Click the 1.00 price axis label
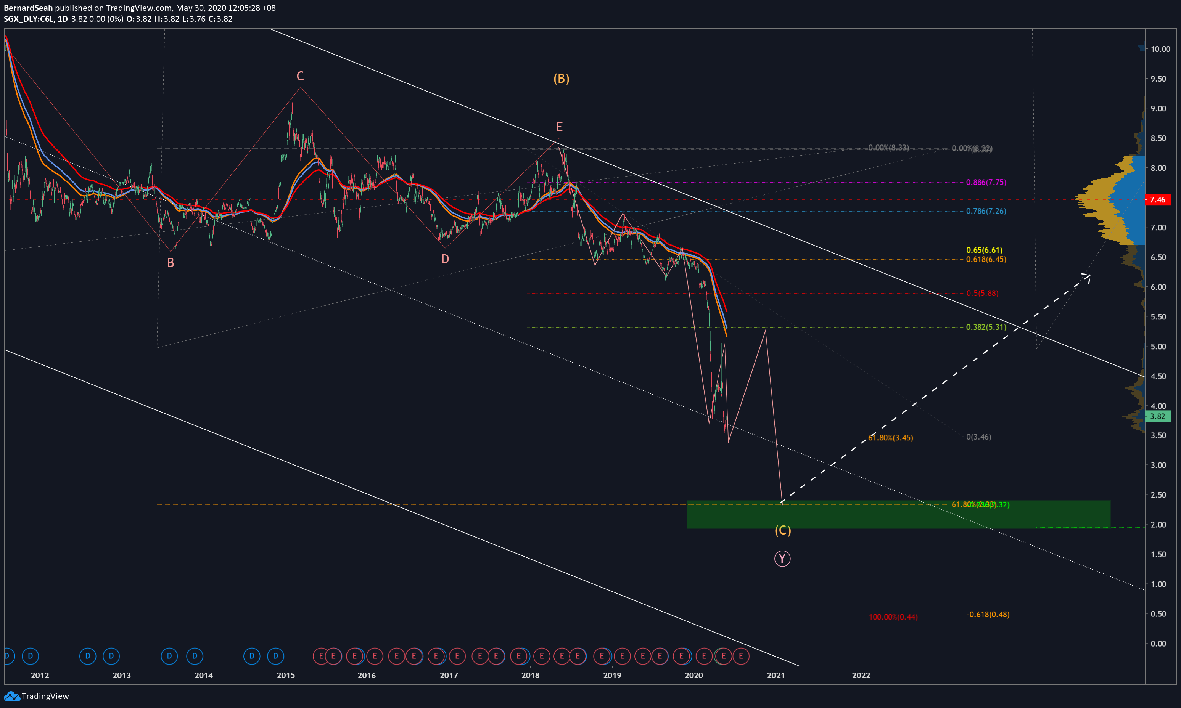Image resolution: width=1181 pixels, height=708 pixels. (1158, 584)
